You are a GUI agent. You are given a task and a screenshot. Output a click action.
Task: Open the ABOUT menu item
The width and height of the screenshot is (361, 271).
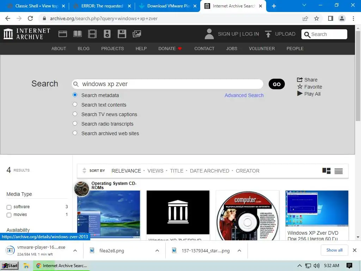tap(59, 49)
